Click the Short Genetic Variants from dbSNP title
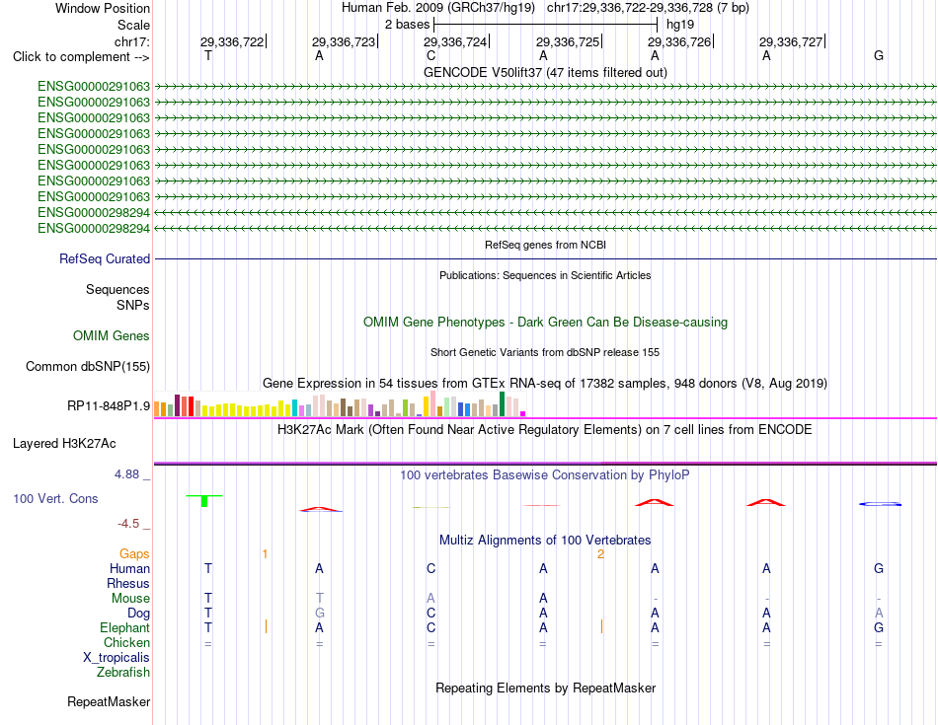Image resolution: width=938 pixels, height=725 pixels. pos(545,353)
